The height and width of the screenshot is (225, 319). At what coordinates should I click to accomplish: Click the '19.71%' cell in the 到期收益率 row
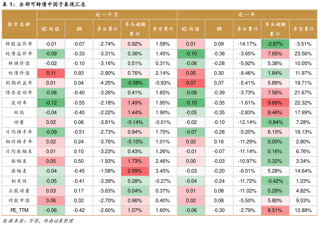tap(303, 83)
